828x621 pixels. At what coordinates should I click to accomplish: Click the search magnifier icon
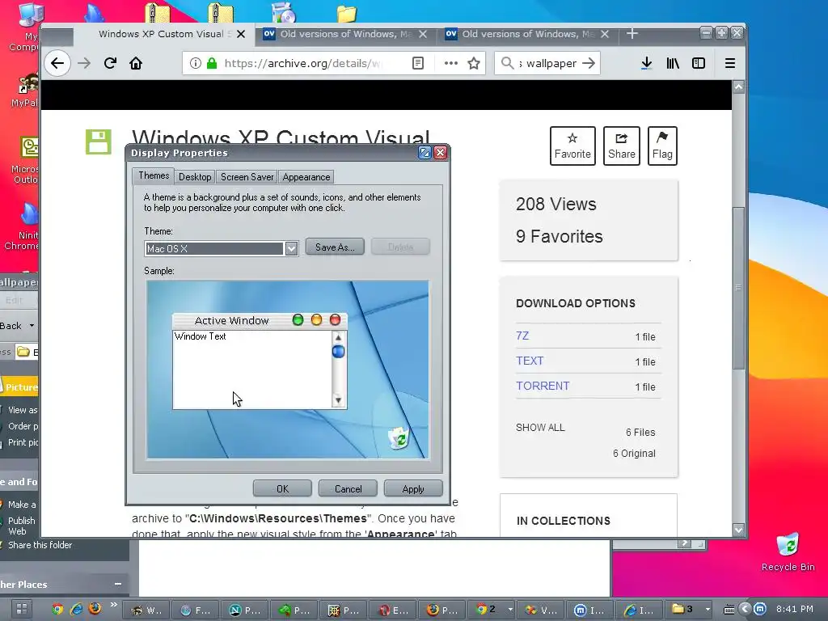pyautogui.click(x=508, y=63)
